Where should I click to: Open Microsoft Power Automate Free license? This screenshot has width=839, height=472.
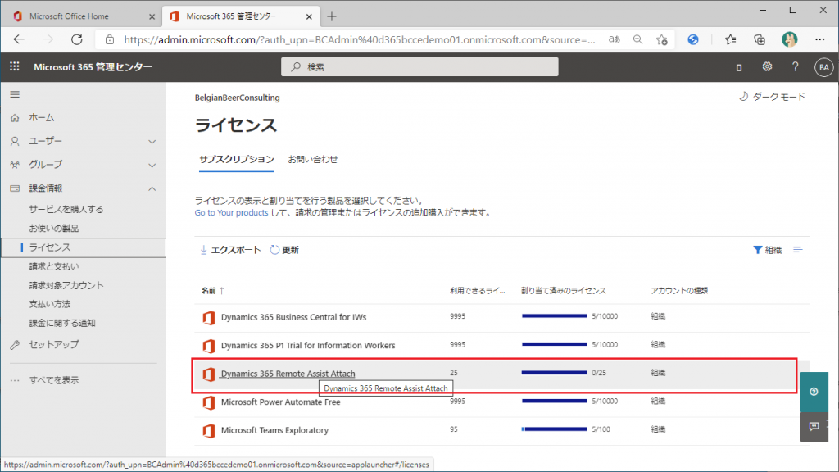280,402
